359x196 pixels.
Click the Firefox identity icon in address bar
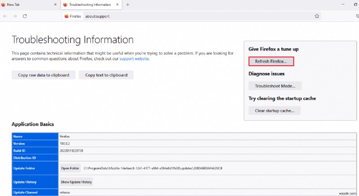pyautogui.click(x=73, y=16)
